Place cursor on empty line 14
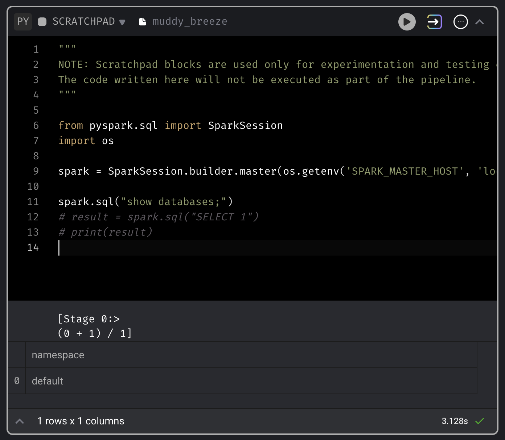 (145, 248)
